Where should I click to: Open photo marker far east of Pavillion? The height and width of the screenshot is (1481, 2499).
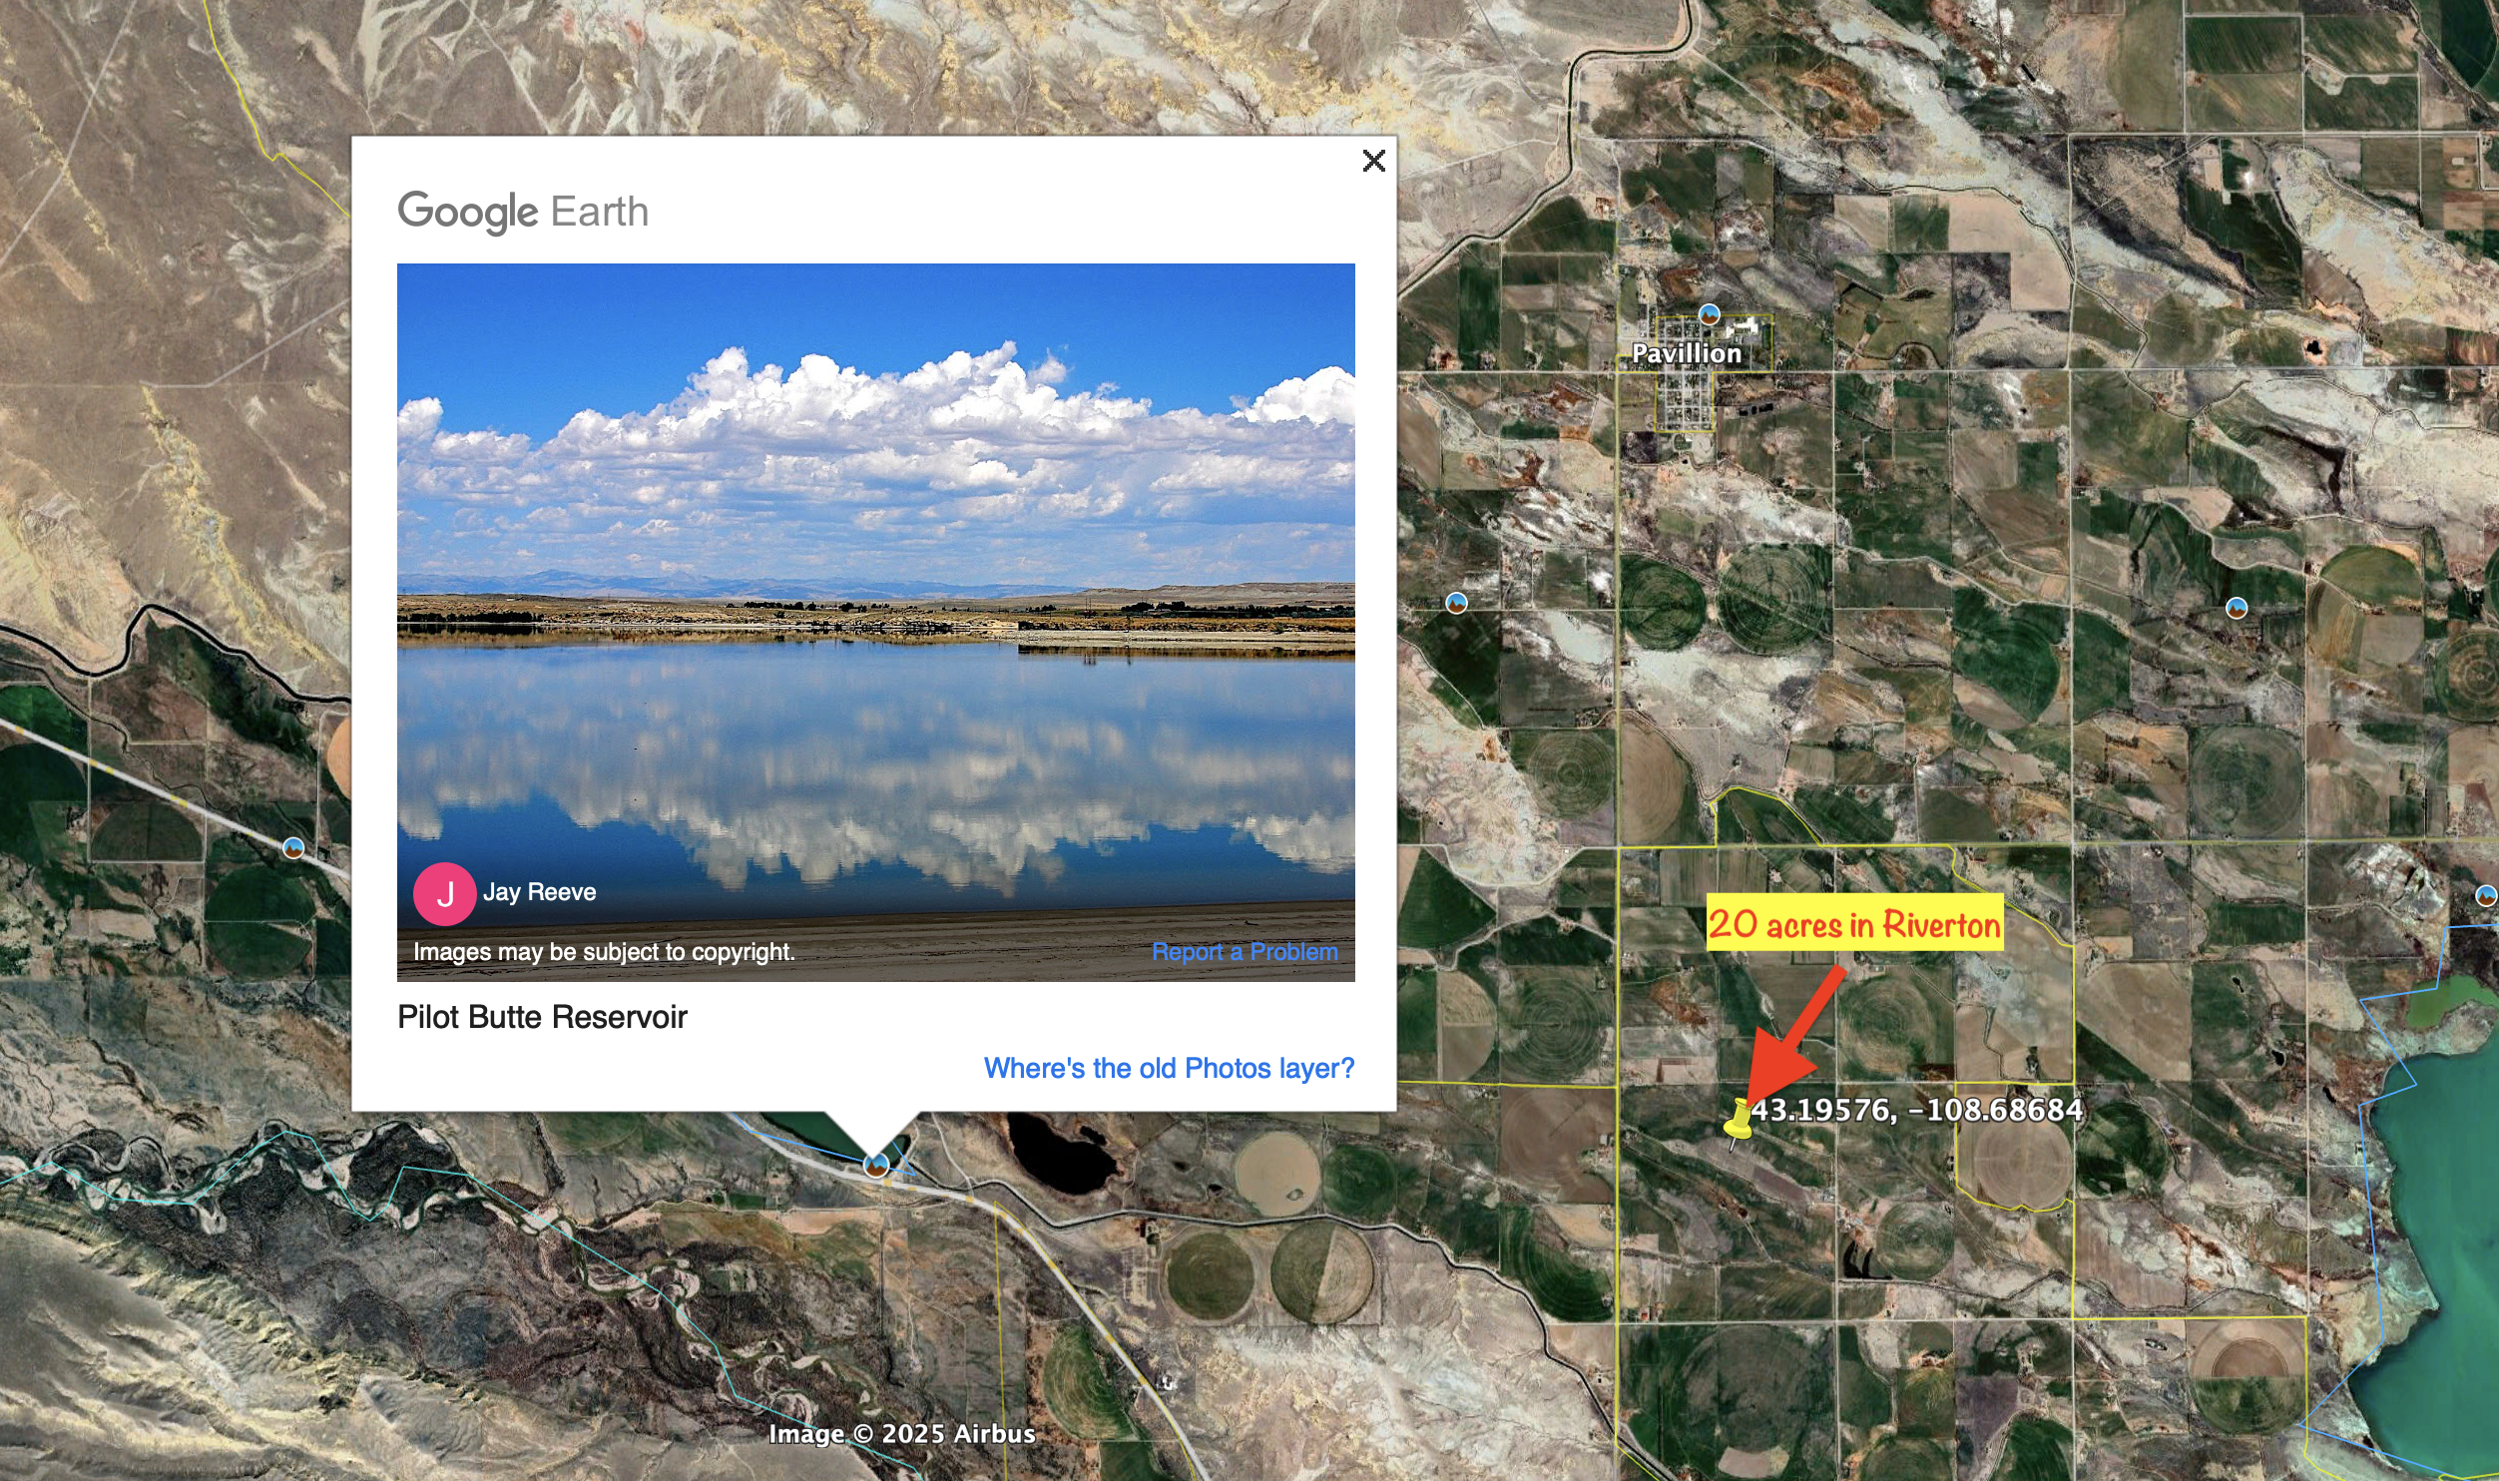tap(2237, 608)
